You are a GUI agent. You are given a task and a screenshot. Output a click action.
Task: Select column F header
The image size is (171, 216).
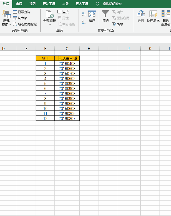coord(45,48)
